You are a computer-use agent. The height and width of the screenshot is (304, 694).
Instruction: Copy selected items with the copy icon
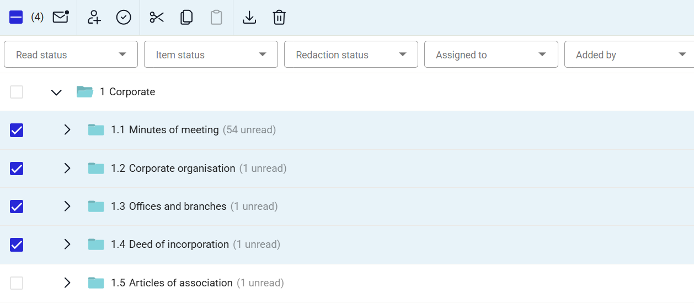click(186, 18)
